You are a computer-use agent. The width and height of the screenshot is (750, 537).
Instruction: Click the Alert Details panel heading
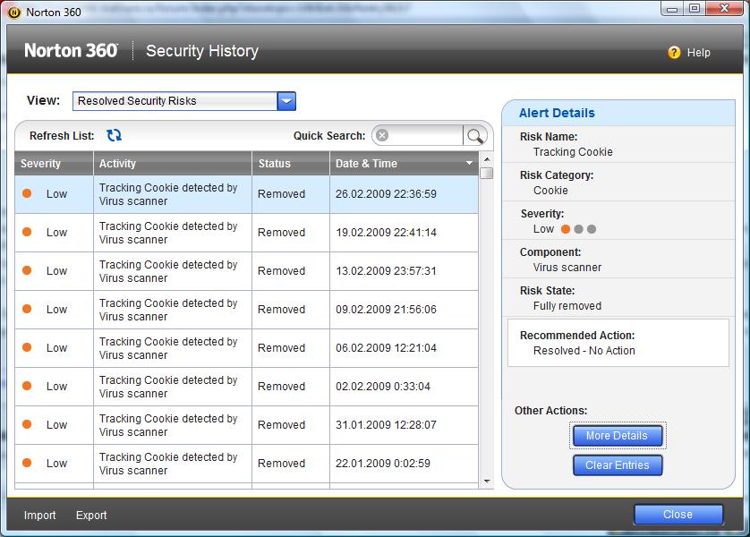pyautogui.click(x=557, y=113)
